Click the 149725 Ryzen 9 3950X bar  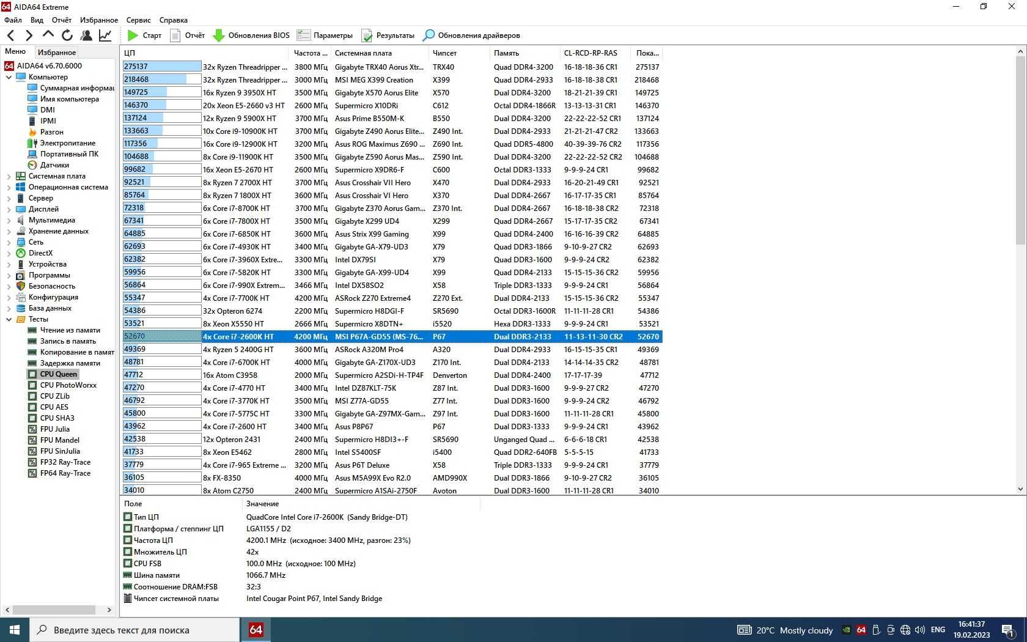point(162,92)
